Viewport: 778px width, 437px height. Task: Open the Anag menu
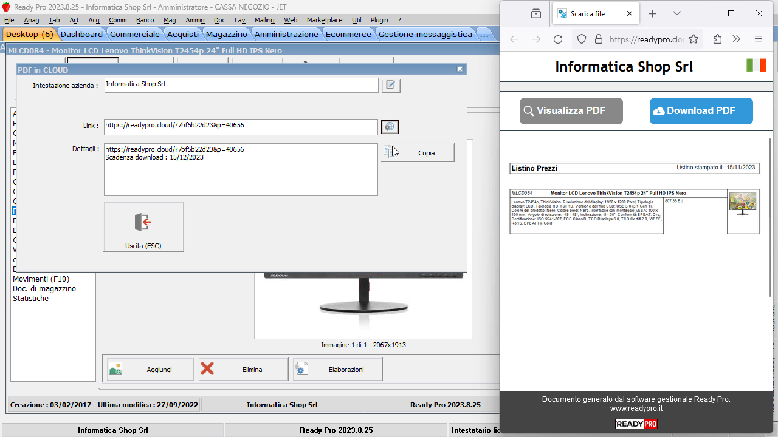click(32, 20)
